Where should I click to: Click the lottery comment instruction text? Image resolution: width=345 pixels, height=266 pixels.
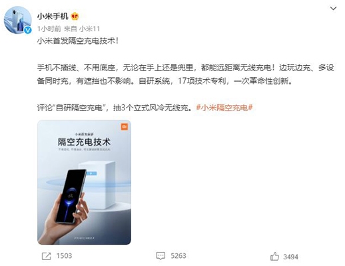point(115,108)
